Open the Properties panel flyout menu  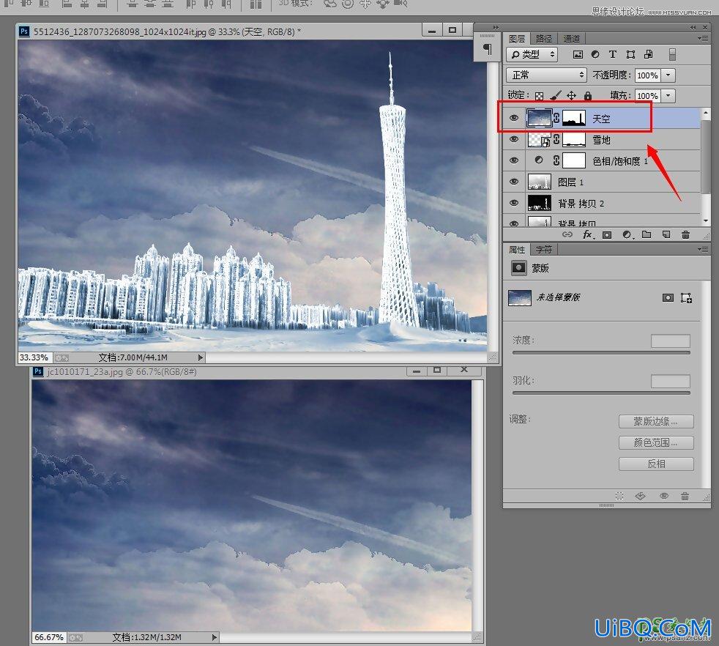[703, 249]
